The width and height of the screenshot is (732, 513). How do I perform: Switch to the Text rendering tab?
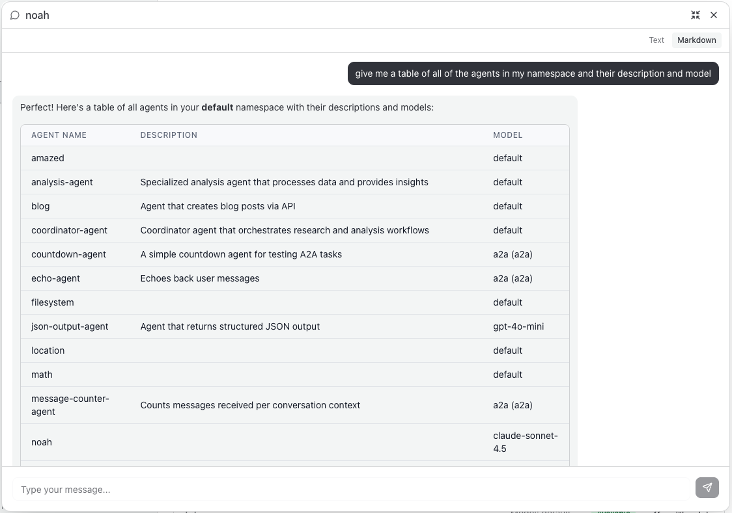coord(656,40)
